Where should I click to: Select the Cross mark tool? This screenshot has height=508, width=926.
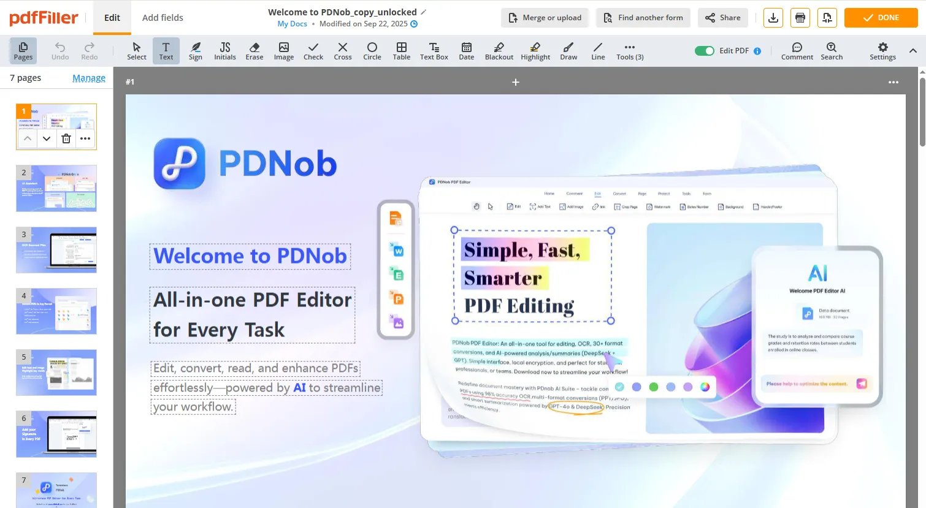[343, 51]
